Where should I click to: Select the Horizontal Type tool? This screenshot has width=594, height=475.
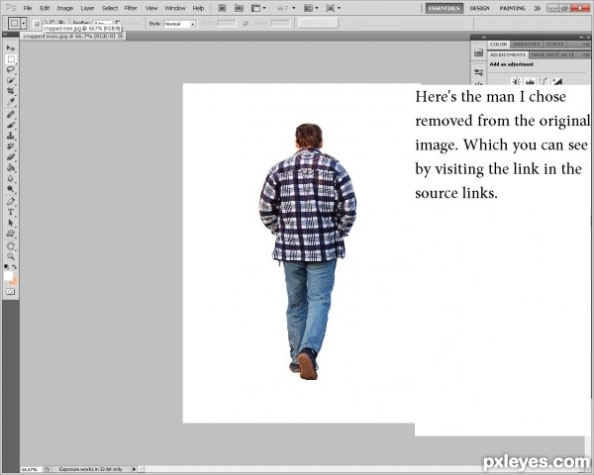point(11,212)
